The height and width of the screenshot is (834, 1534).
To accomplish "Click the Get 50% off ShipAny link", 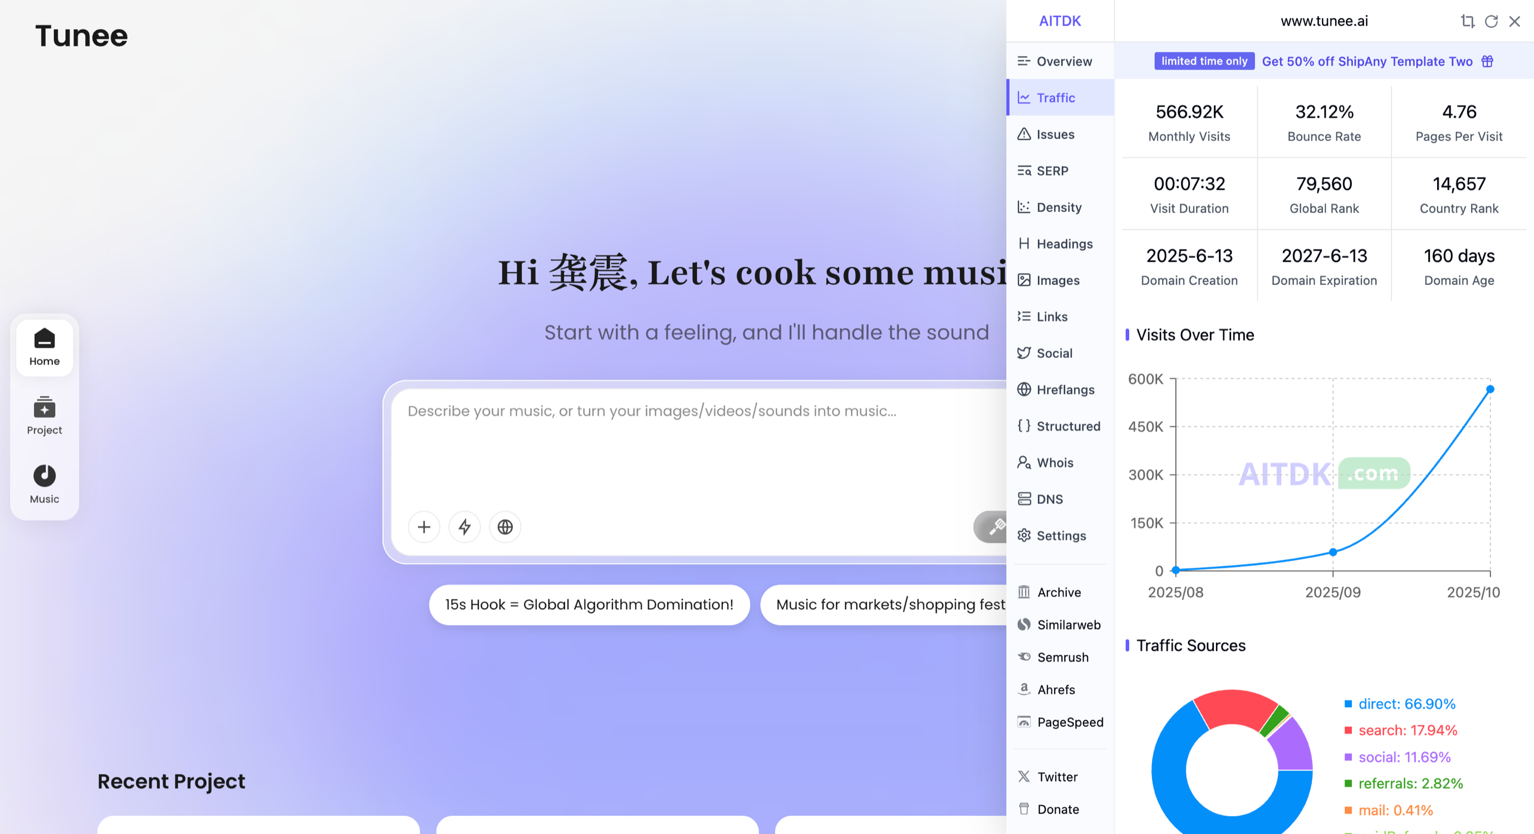I will point(1366,61).
